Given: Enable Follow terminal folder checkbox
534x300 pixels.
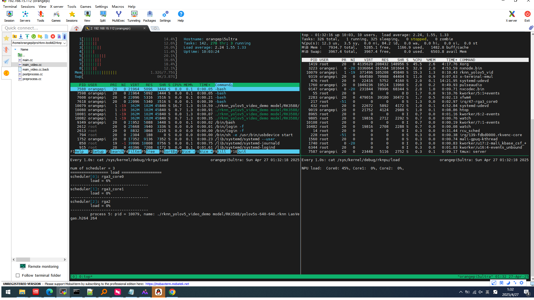Looking at the screenshot, I should (18, 275).
